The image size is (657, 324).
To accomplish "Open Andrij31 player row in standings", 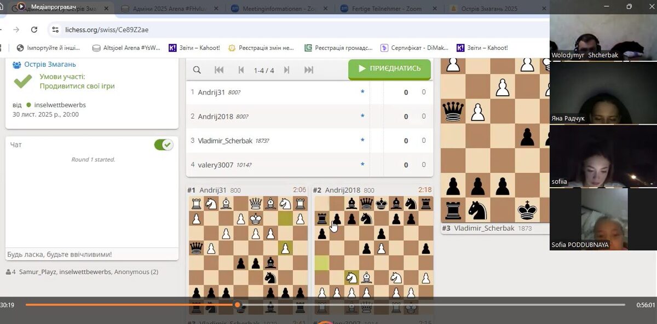I will coord(211,92).
